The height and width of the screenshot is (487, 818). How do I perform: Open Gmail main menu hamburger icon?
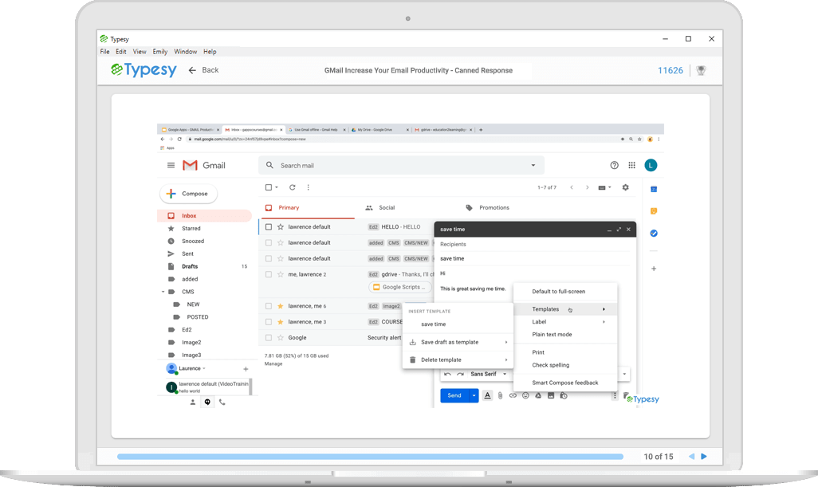point(171,165)
